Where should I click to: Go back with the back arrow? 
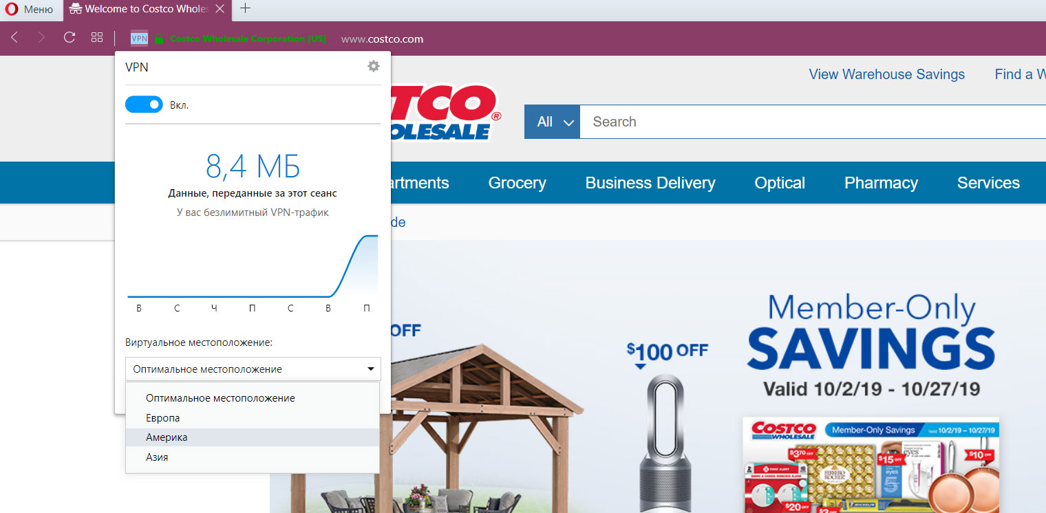14,38
